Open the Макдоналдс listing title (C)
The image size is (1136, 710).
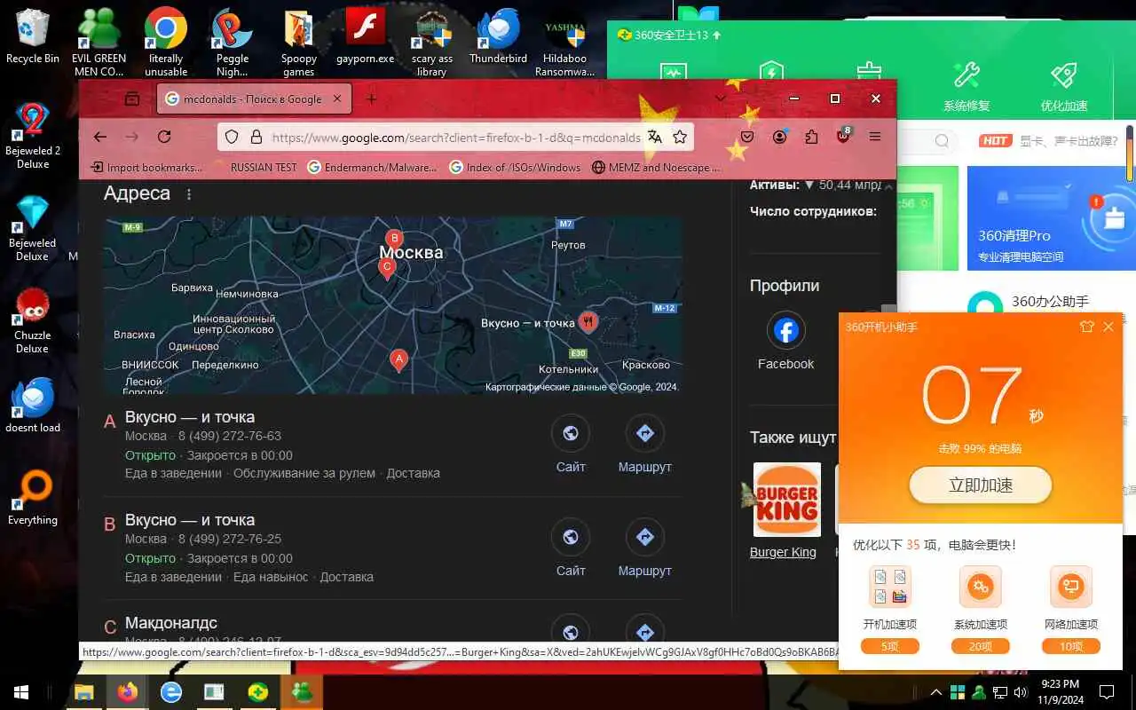(x=171, y=623)
